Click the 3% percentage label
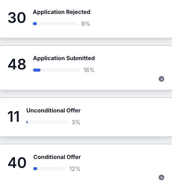The width and height of the screenshot is (172, 188). [x=76, y=122]
